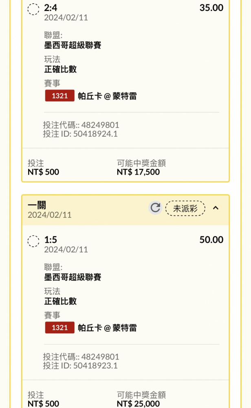Click the possible winnings NT$ 25,000
The image size is (251, 408).
pos(138,404)
